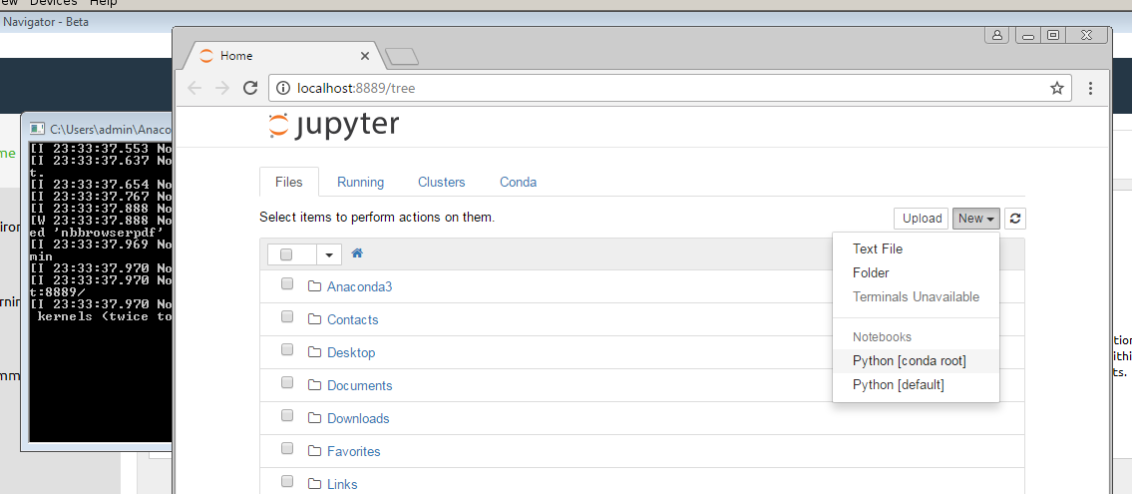This screenshot has width=1132, height=494.
Task: Open the Links folder link
Action: [342, 485]
